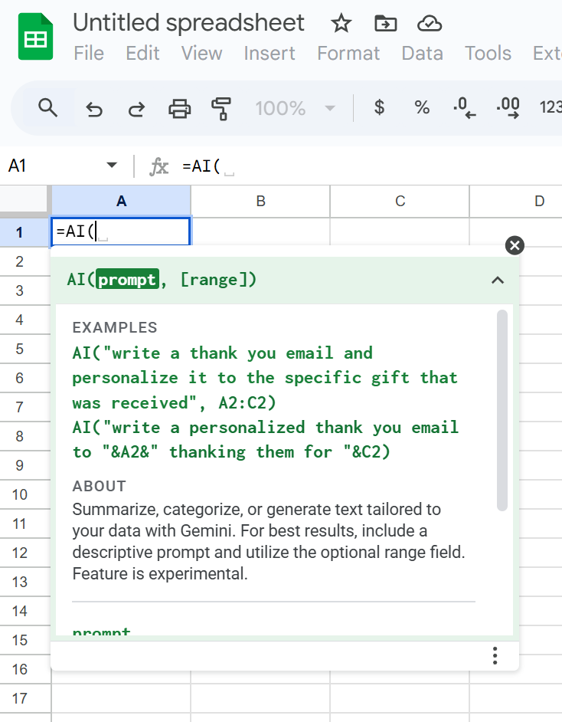Activate the paint format roller
The image size is (562, 722).
[x=221, y=109]
